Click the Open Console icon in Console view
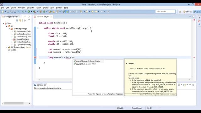This screenshot has height=113, width=201. tap(184, 85)
